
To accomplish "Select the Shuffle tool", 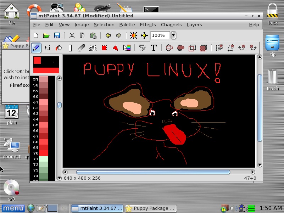I will coord(48,48).
